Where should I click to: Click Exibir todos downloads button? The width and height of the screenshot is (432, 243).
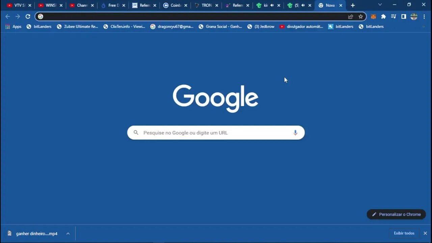[404, 233]
